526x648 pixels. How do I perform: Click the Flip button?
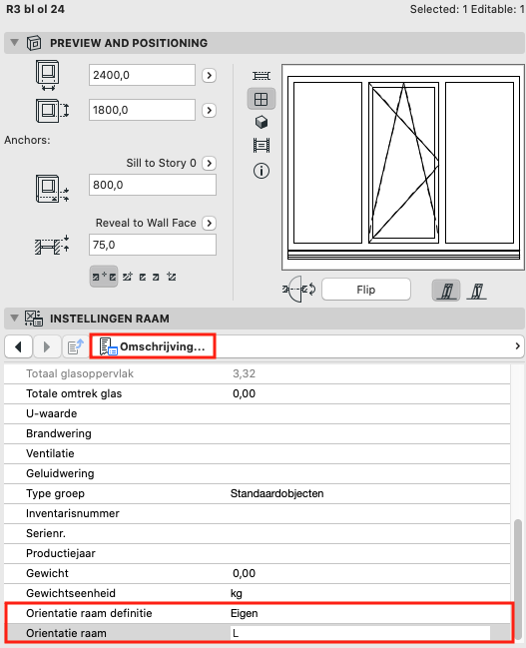click(366, 290)
